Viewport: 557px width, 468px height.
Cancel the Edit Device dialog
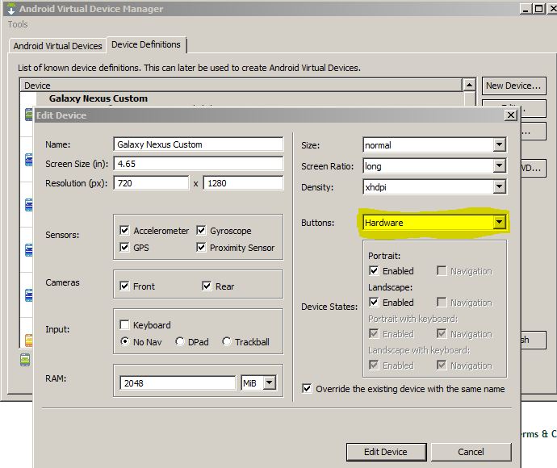[471, 452]
